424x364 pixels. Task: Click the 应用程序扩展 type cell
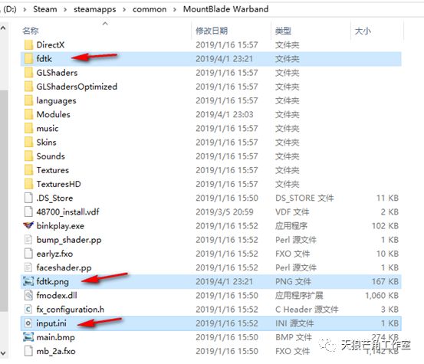coord(299,295)
